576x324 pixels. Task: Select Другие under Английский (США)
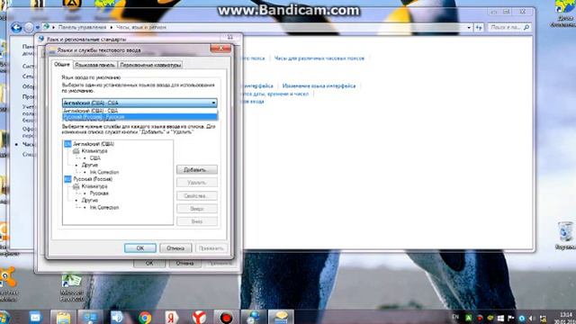(90, 165)
